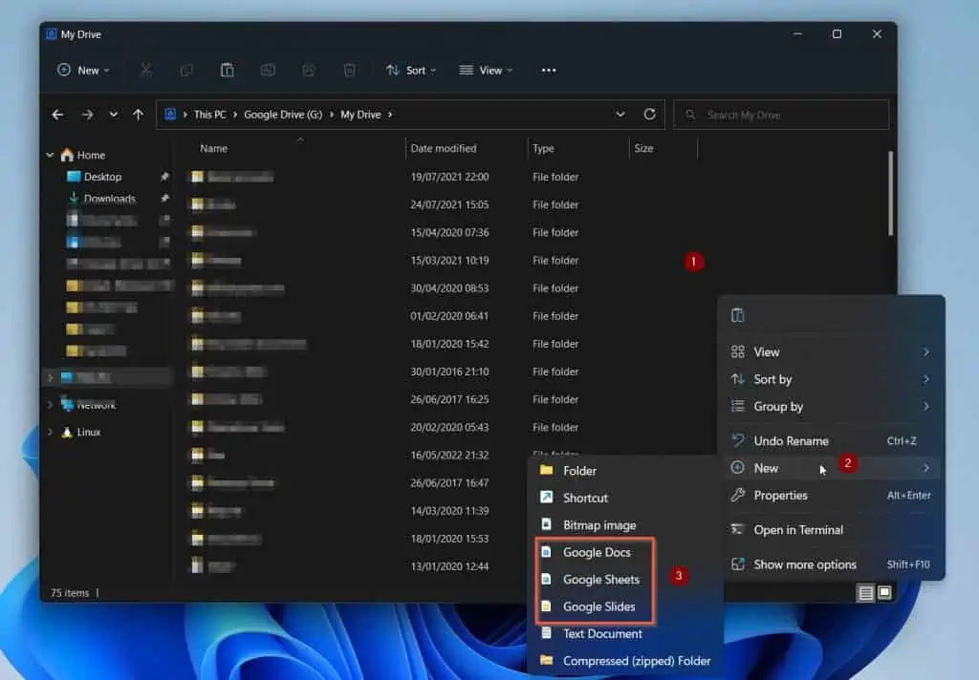Choose Undo Rename in the context menu
Viewport: 979px width, 680px height.
(831, 440)
